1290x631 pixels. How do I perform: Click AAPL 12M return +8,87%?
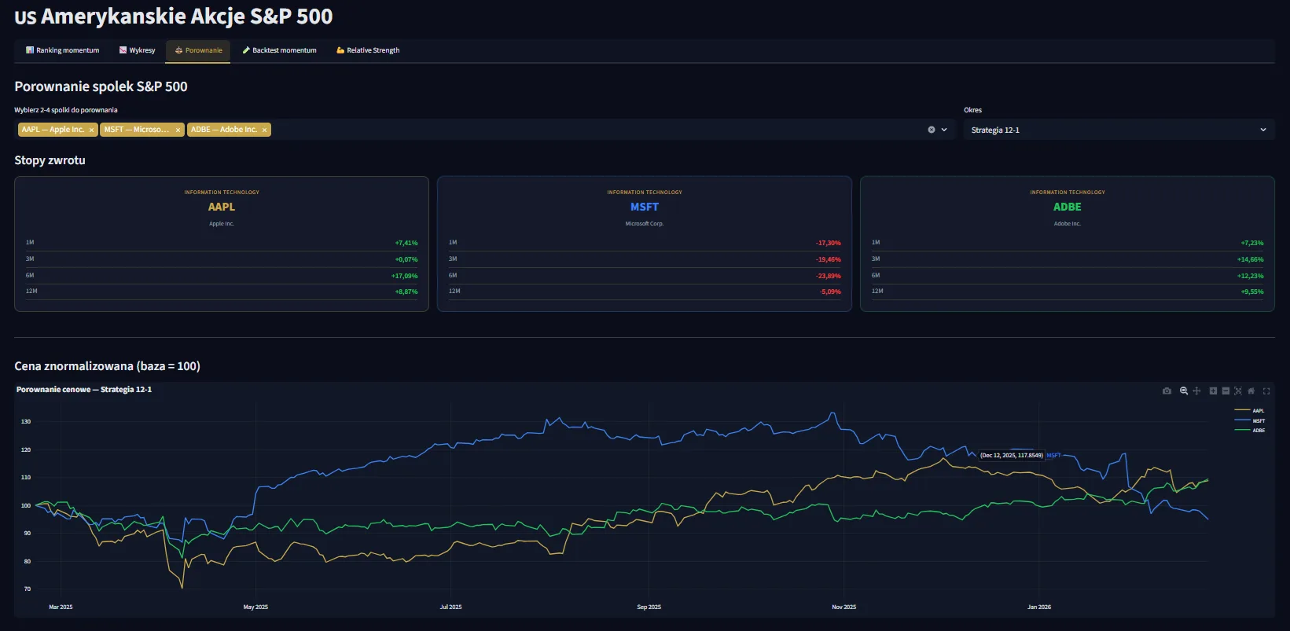pos(406,292)
